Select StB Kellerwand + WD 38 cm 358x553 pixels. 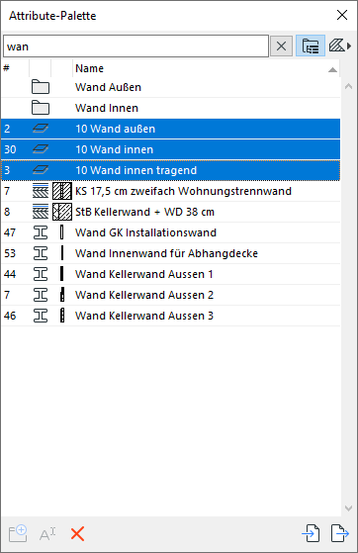(x=171, y=212)
